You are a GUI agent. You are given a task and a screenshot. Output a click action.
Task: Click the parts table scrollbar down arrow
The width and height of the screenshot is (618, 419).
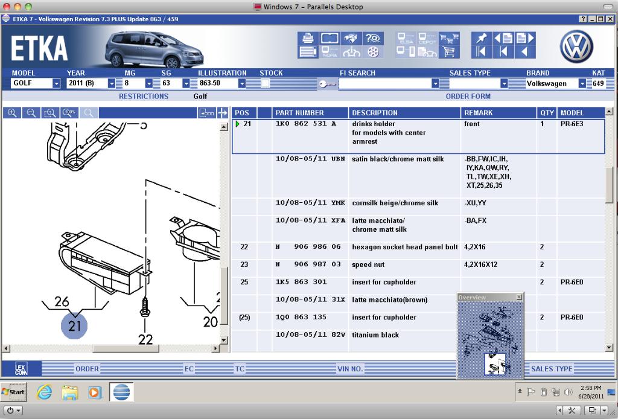click(x=609, y=347)
